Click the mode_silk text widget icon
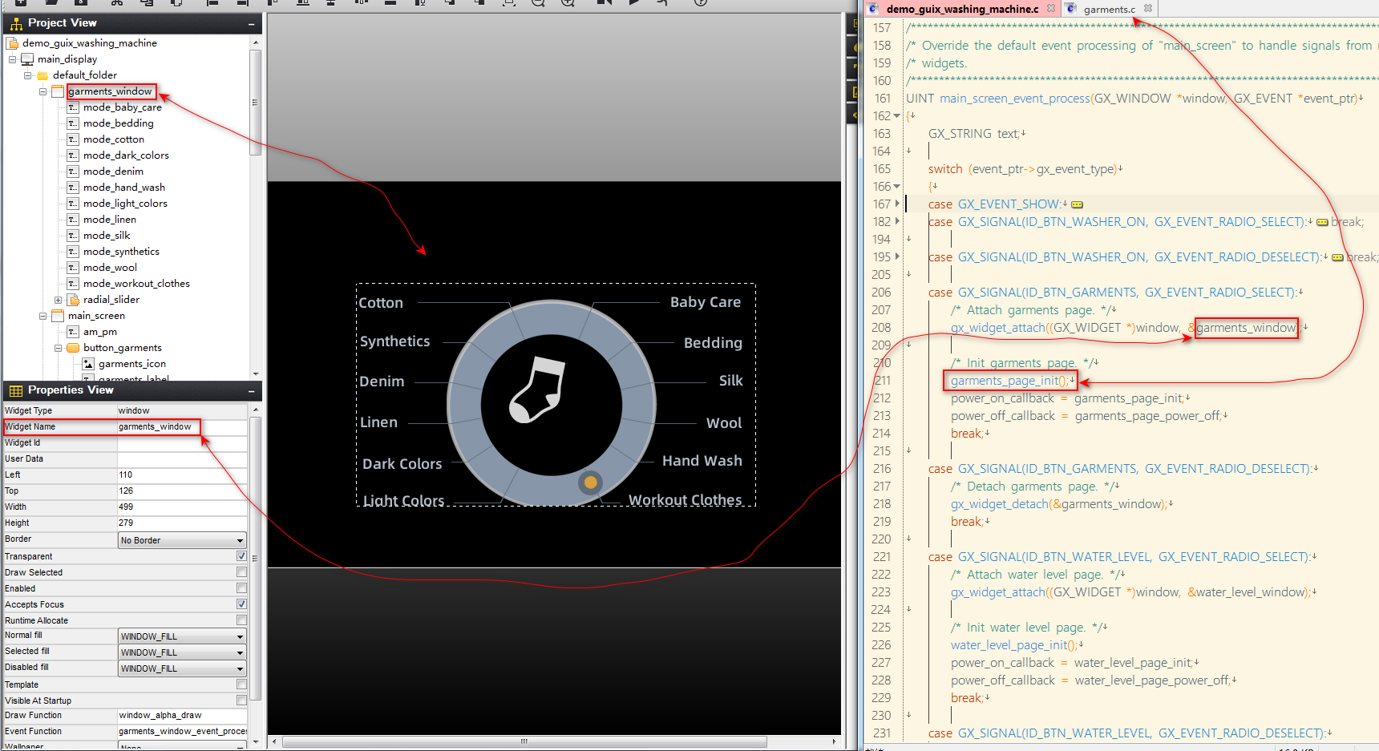The image size is (1379, 751). click(x=73, y=236)
